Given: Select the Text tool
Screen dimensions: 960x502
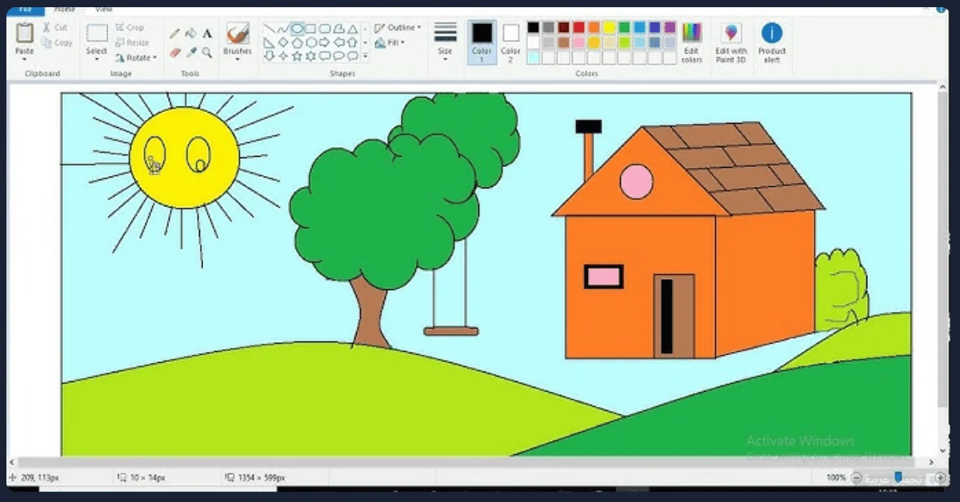Looking at the screenshot, I should coord(207,34).
